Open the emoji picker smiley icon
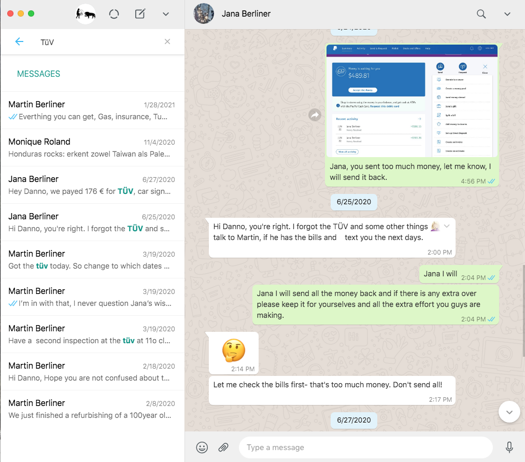Screen dimensions: 525x462 [x=202, y=447]
